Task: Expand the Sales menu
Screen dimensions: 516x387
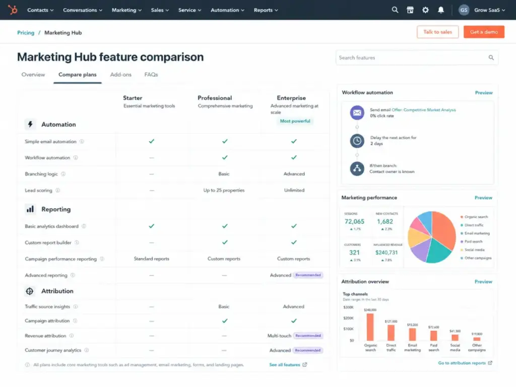Action: (160, 10)
